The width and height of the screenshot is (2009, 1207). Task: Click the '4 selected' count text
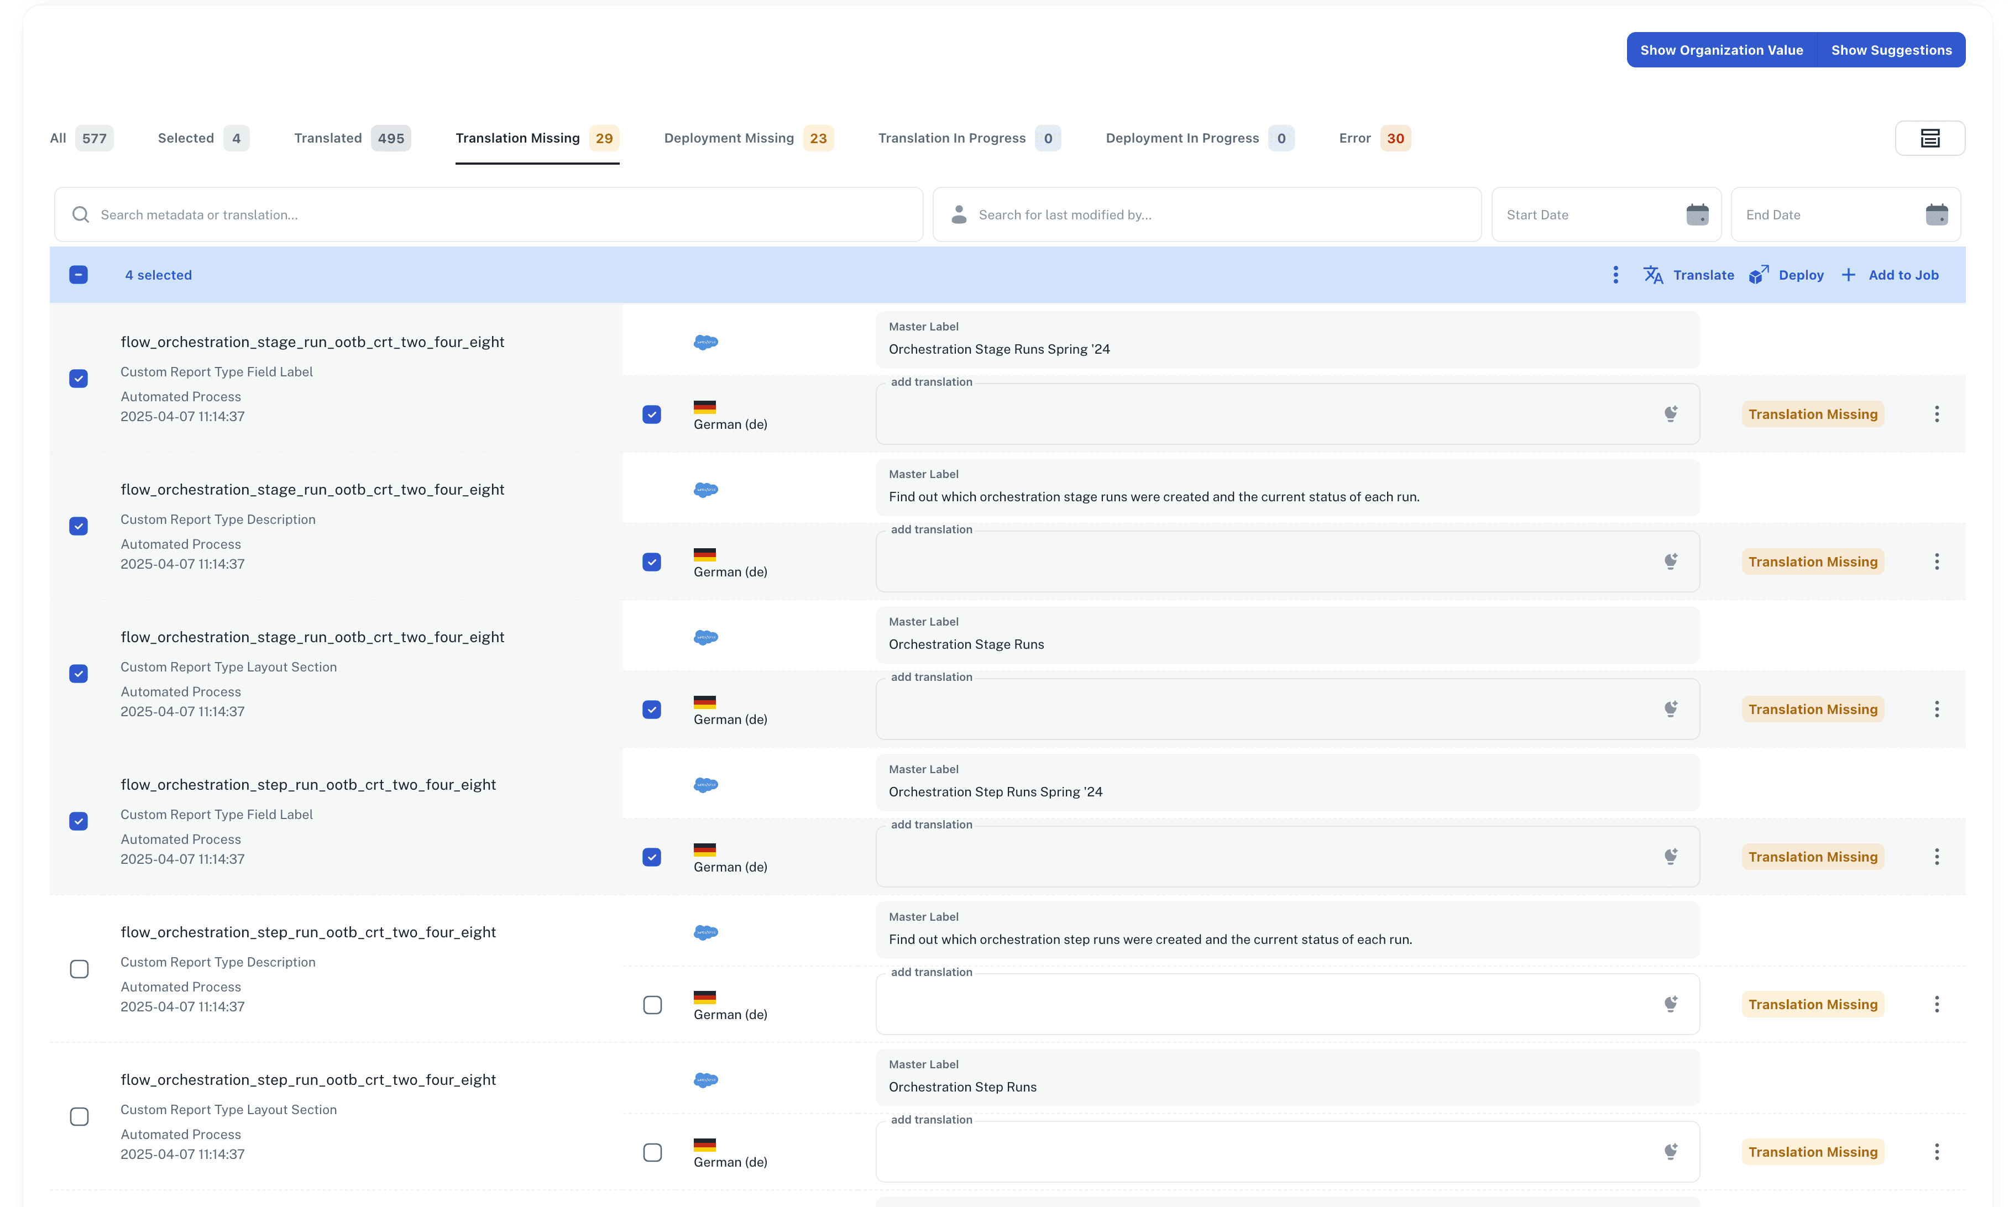[159, 275]
